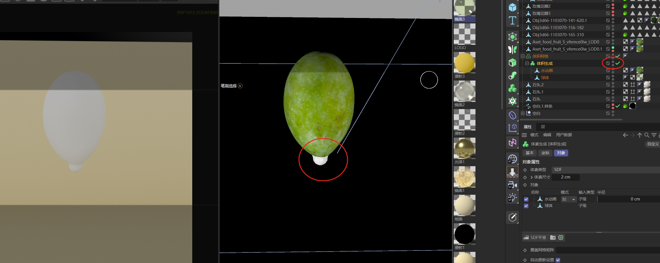Open the Sky environment globe icon
Image resolution: width=660 pixels, height=263 pixels.
[512, 159]
